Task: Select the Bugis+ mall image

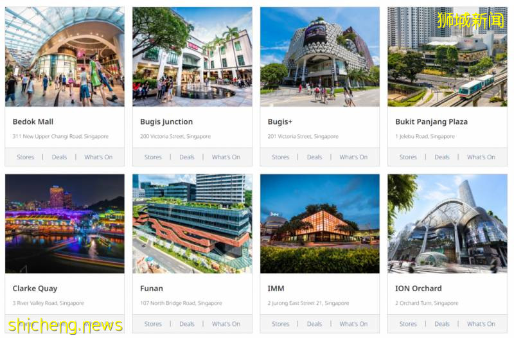Action: (320, 57)
